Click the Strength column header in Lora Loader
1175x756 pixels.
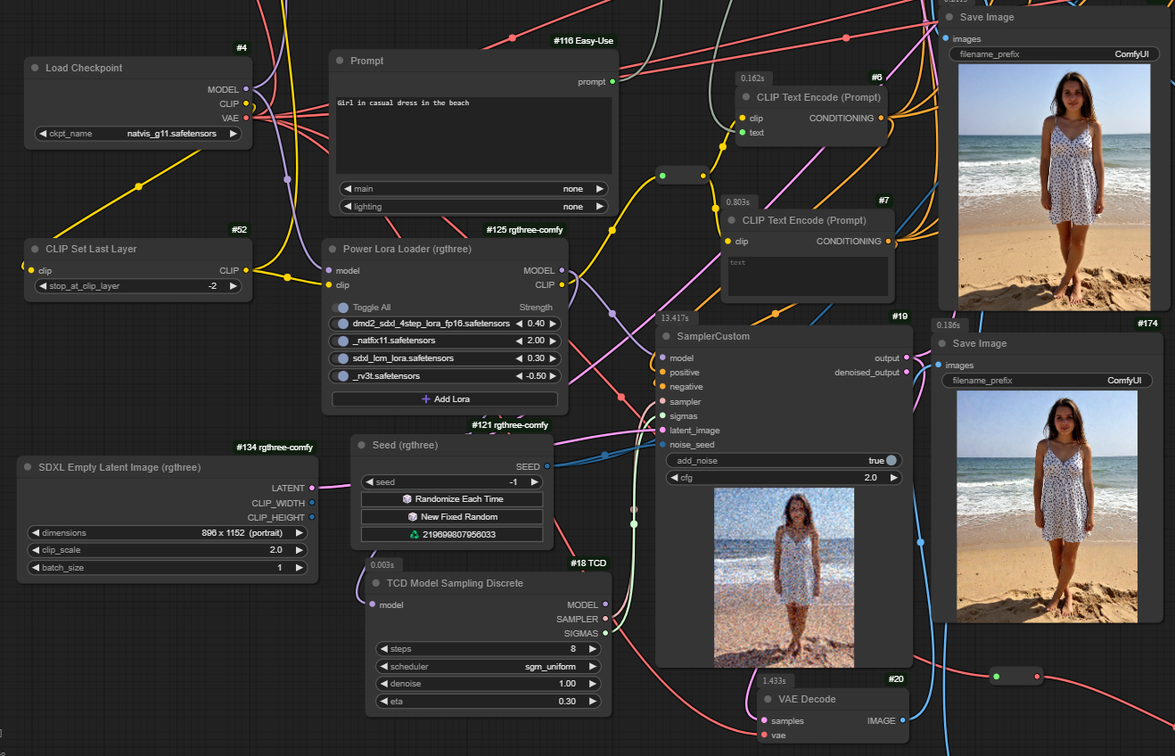pyautogui.click(x=536, y=307)
